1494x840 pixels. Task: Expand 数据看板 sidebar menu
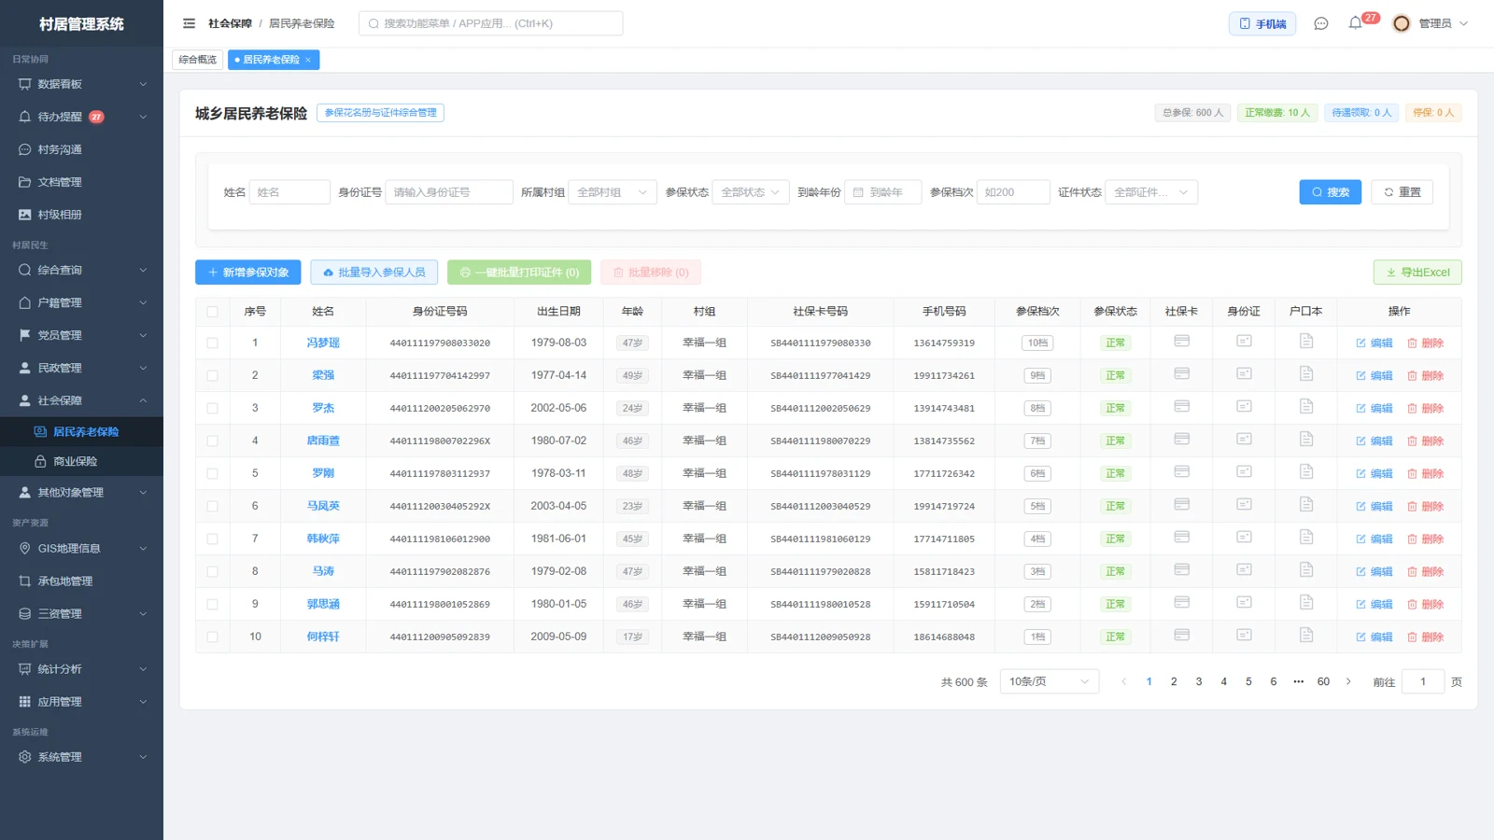(81, 84)
